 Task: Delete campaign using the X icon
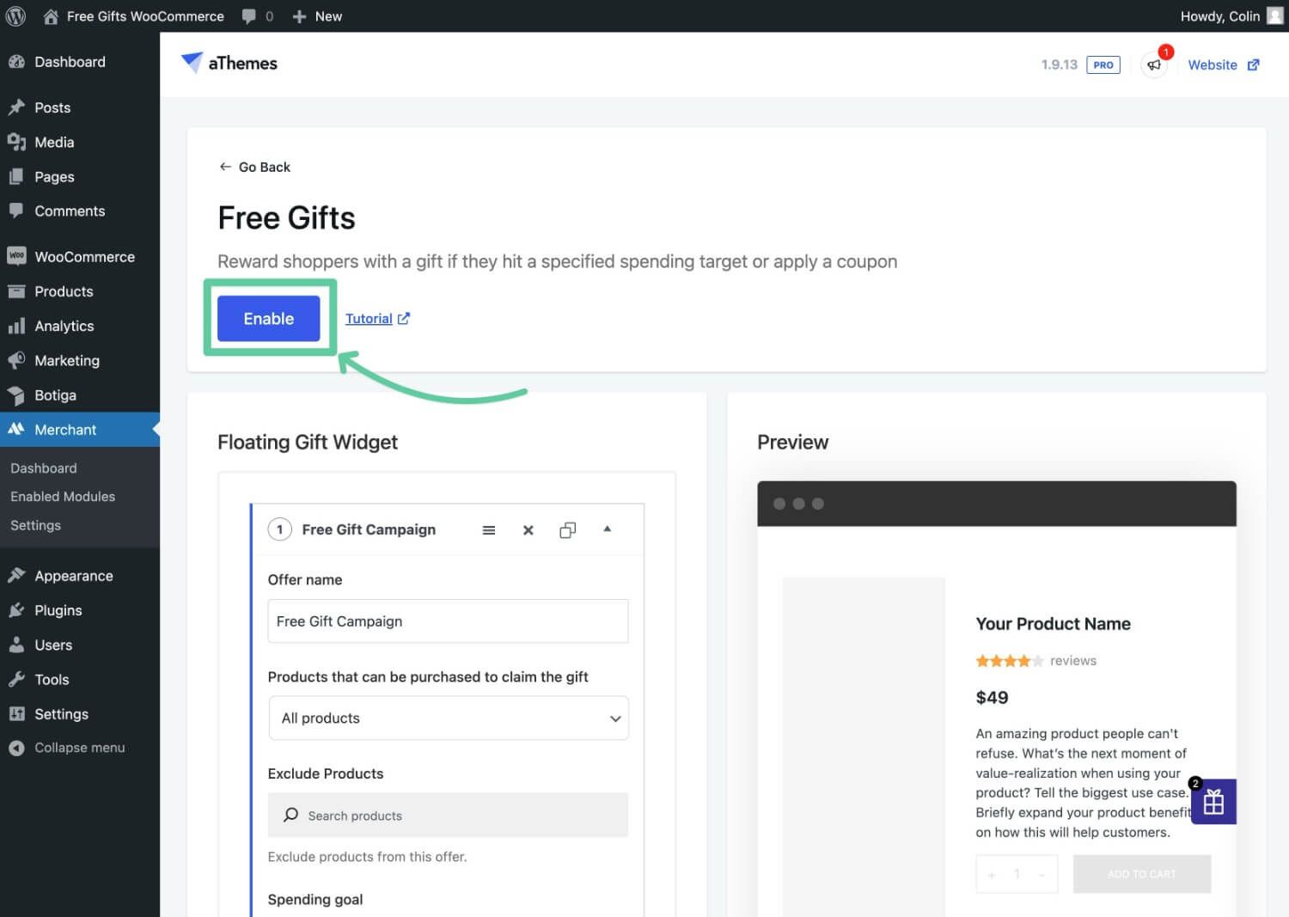click(x=528, y=530)
